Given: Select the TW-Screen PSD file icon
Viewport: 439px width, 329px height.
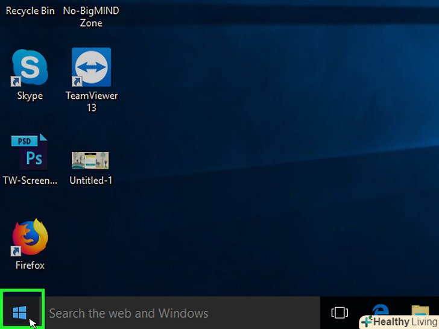Looking at the screenshot, I should [x=30, y=152].
